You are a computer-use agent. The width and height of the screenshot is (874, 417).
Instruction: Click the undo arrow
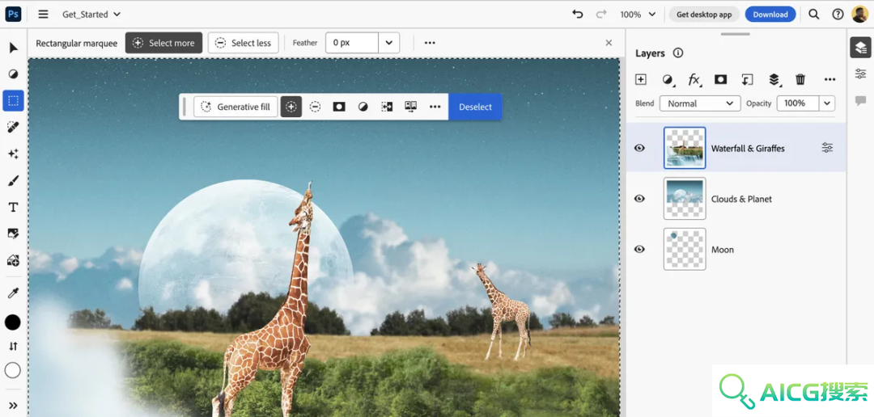click(x=578, y=15)
